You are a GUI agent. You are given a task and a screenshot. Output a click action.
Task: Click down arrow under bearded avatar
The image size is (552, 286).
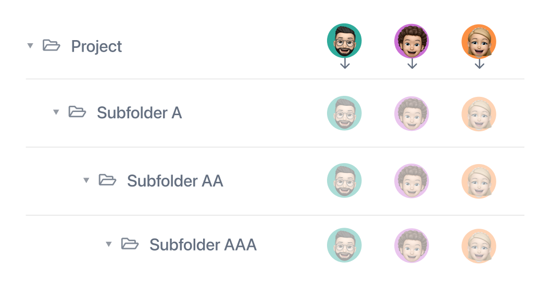click(345, 64)
